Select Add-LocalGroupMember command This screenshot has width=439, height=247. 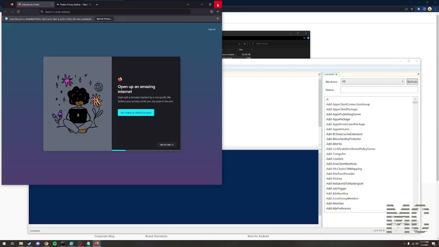342,198
